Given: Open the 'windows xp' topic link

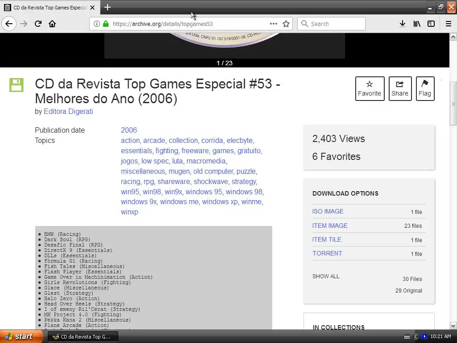Looking at the screenshot, I should tap(220, 202).
